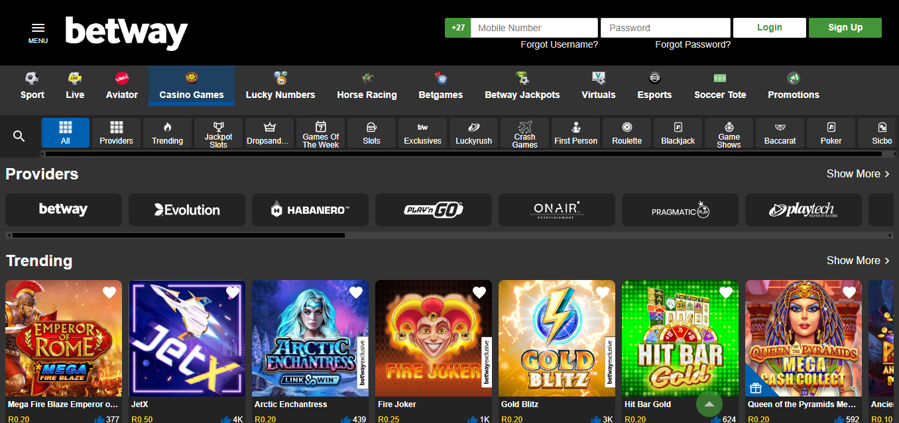The image size is (899, 423).
Task: Favorite the Queen of the Pyramids game
Action: pyautogui.click(x=849, y=291)
